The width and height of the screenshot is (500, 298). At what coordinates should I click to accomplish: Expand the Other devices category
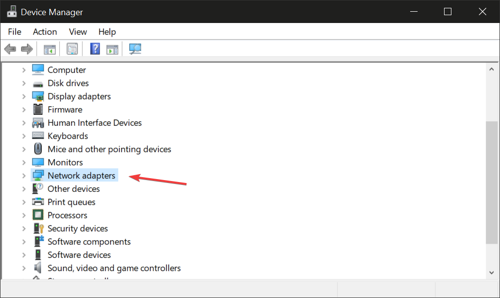pyautogui.click(x=24, y=189)
